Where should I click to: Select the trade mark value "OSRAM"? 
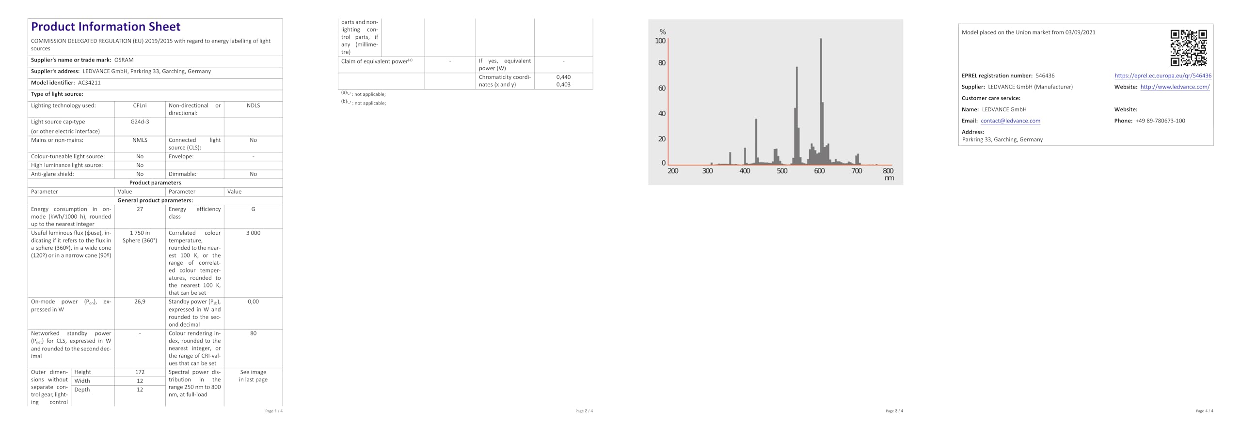[124, 60]
